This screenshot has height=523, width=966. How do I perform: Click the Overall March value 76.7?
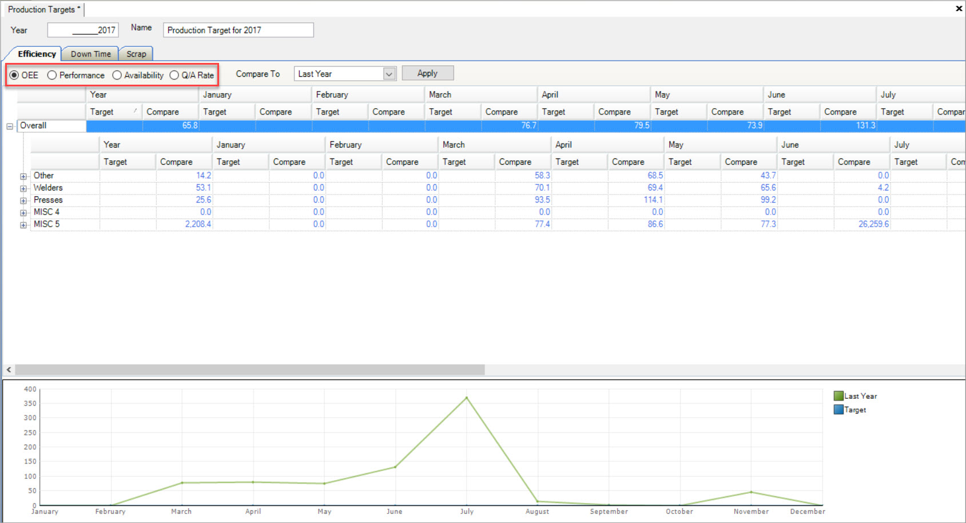pos(529,125)
